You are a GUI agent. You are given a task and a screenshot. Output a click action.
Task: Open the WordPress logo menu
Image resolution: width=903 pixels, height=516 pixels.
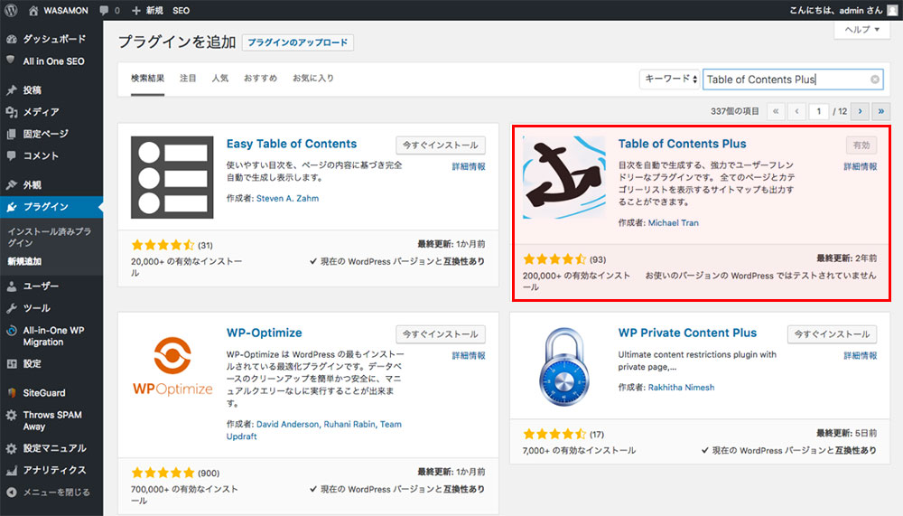(11, 10)
